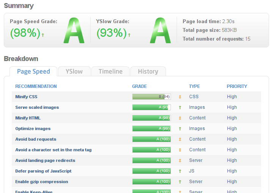Click the A (98) grade bar for Minify HTML

152,118
